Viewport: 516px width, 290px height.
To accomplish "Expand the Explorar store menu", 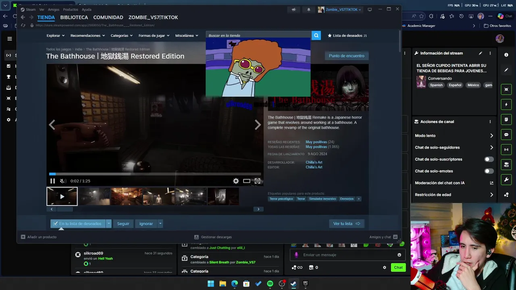I will click(x=56, y=35).
